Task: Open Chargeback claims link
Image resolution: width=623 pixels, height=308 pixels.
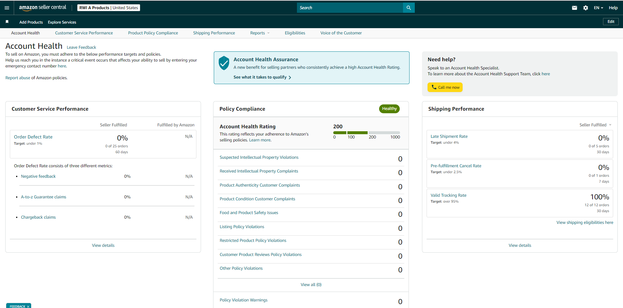Action: click(38, 217)
